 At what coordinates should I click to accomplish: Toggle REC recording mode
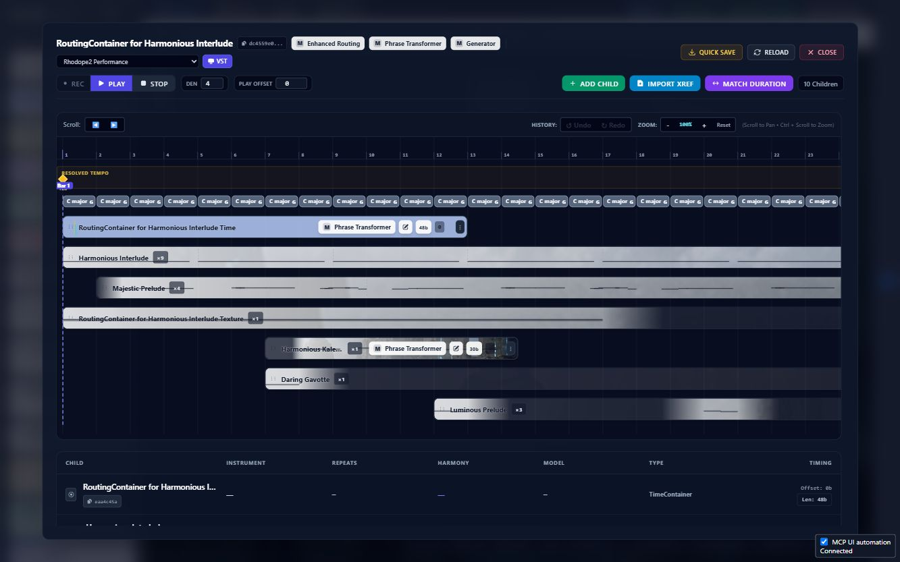74,84
